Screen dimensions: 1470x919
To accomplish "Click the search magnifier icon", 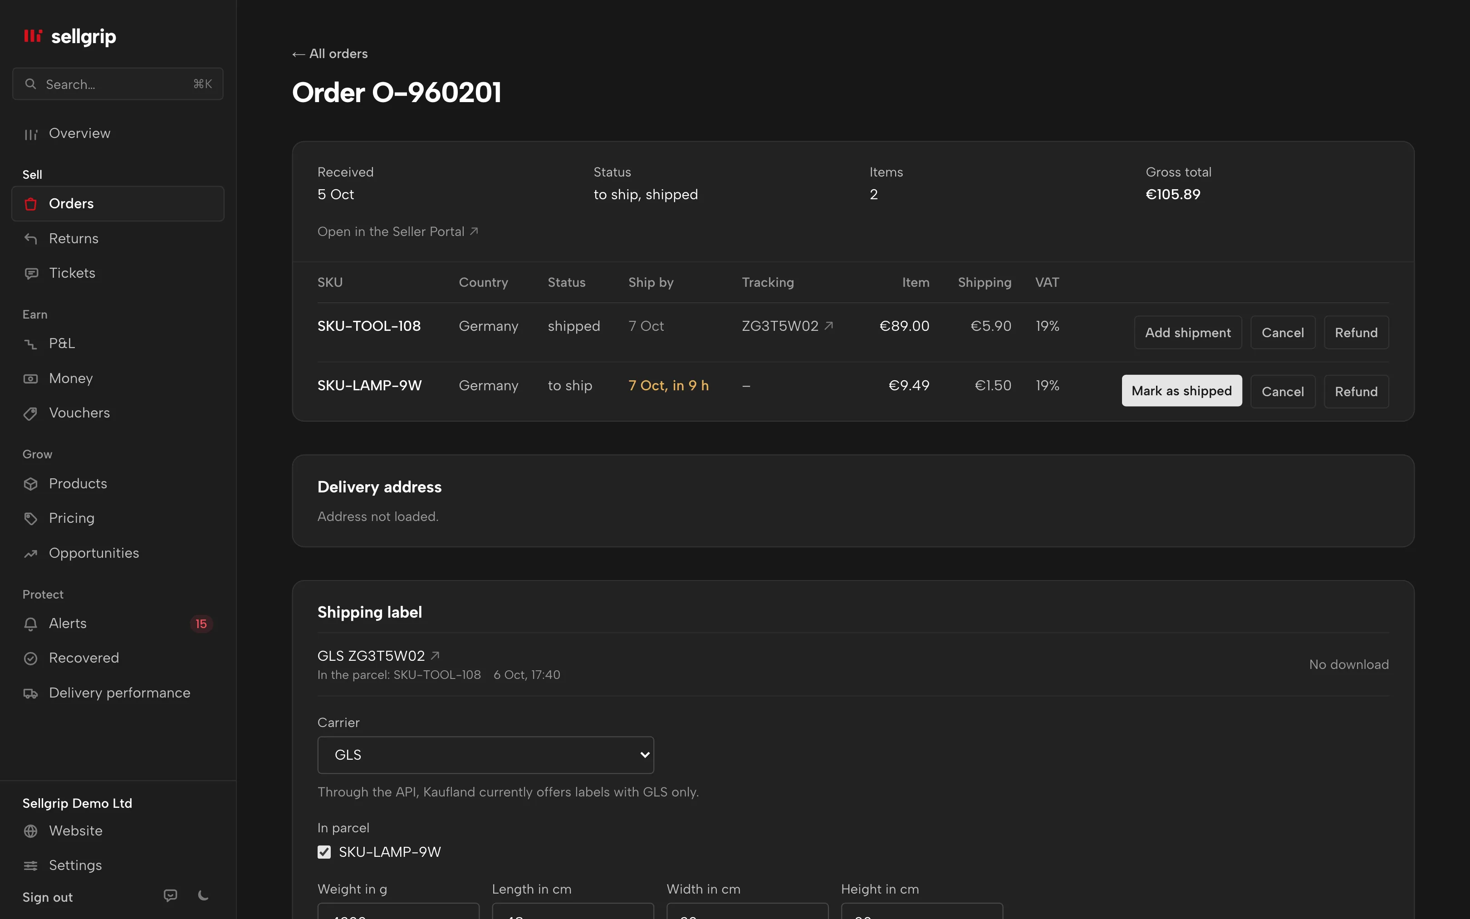I will [x=30, y=84].
